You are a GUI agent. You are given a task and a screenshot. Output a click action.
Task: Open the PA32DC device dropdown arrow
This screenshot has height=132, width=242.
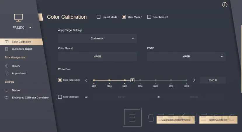point(30,27)
